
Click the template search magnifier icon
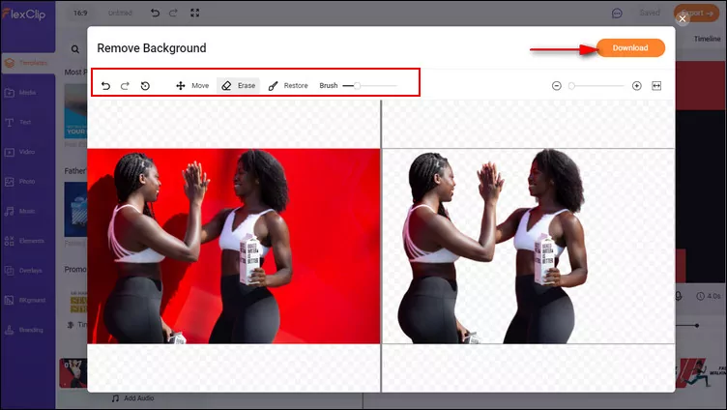click(75, 49)
